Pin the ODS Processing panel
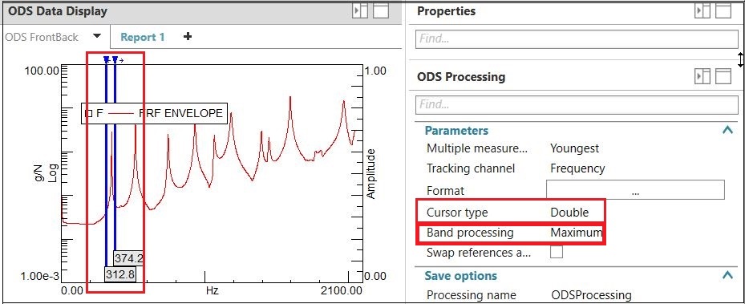 702,76
